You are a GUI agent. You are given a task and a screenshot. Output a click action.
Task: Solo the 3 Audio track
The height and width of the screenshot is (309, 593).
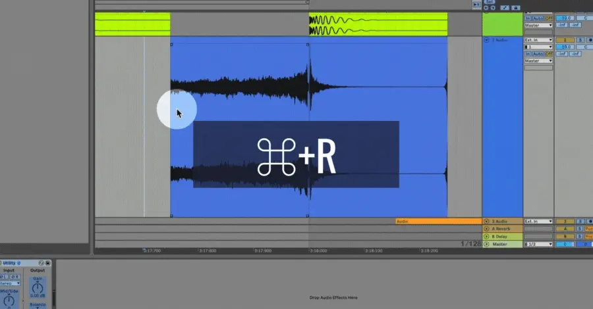coord(580,222)
